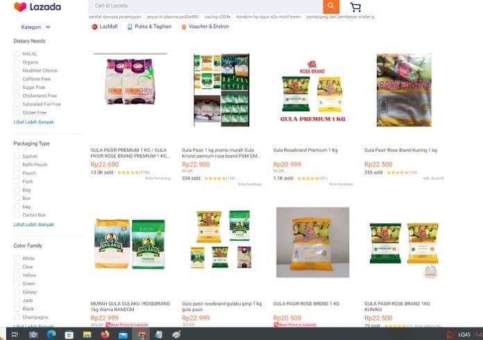Open the shopping cart icon

(355, 7)
